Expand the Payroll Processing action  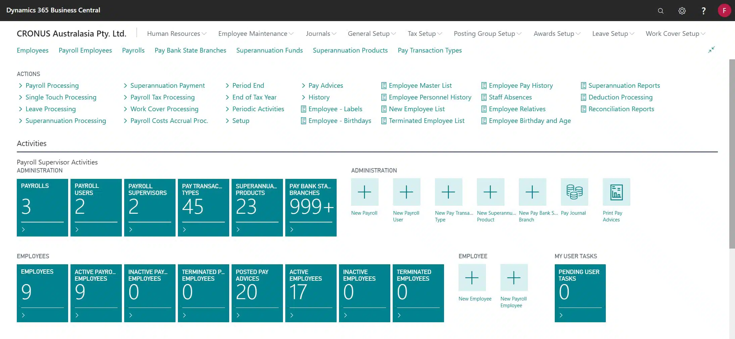pyautogui.click(x=52, y=85)
